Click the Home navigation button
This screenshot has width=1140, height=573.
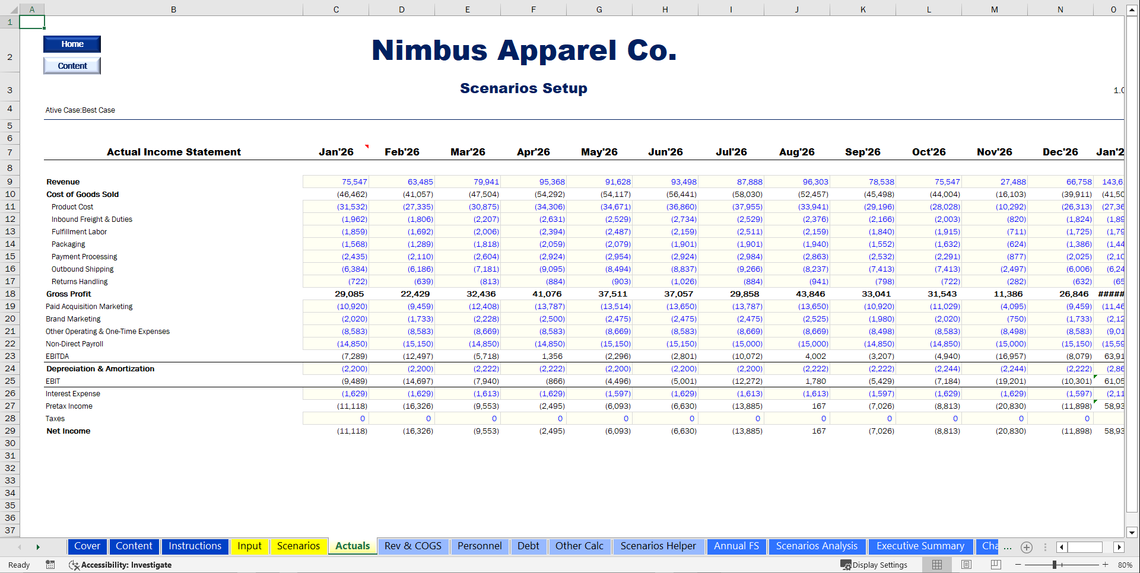pyautogui.click(x=71, y=43)
